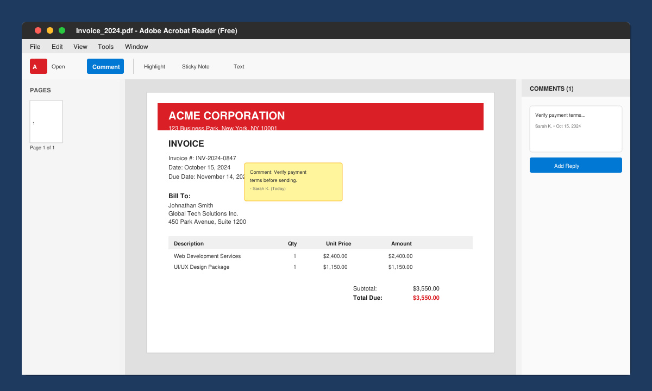Select the Text tool in toolbar
The width and height of the screenshot is (652, 391).
coord(239,67)
